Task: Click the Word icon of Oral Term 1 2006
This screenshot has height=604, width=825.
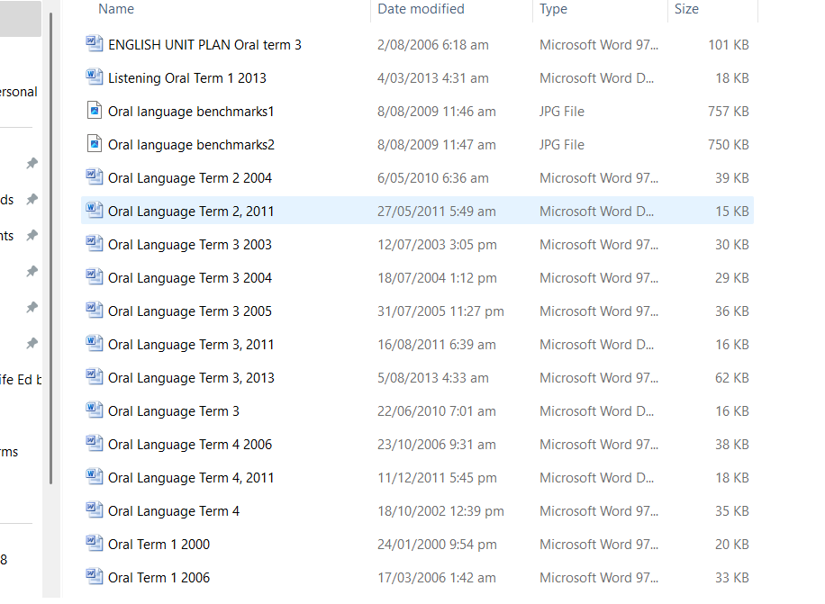Action: point(95,577)
